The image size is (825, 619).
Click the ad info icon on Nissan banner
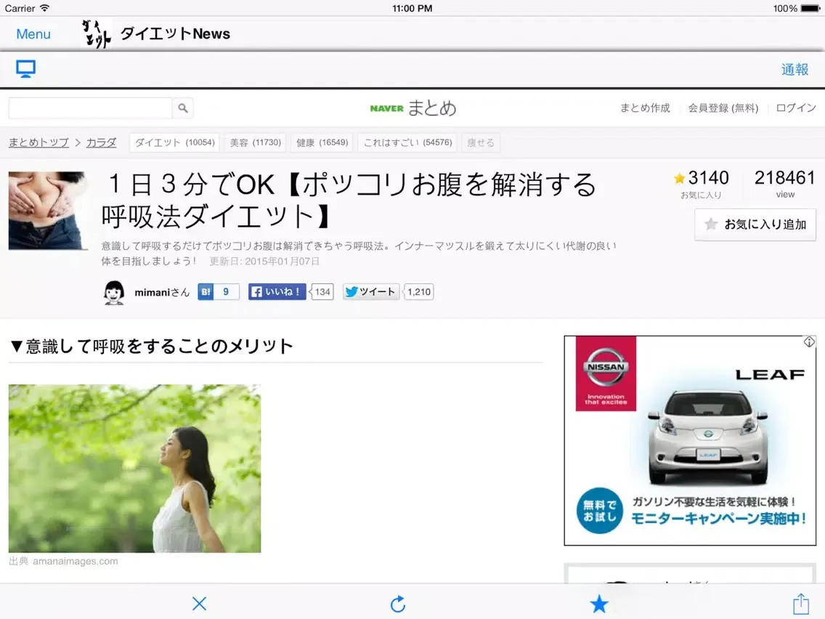pos(809,342)
